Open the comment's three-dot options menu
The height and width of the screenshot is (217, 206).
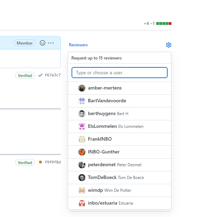coord(51,43)
